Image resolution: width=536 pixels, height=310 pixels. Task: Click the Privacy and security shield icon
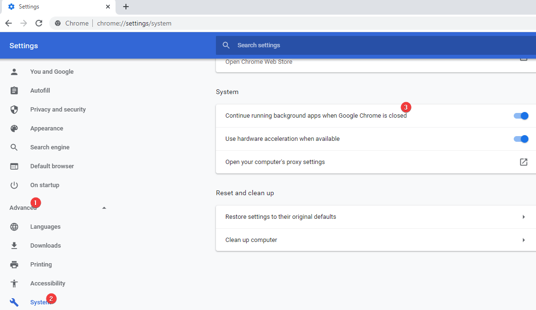tap(14, 110)
